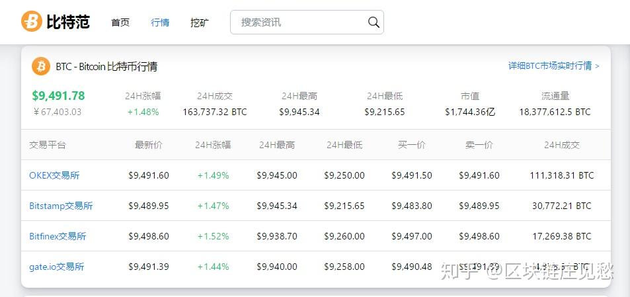Screen dimensions: 630x297
Task: Click the 比特范 site name text
Action: (68, 22)
